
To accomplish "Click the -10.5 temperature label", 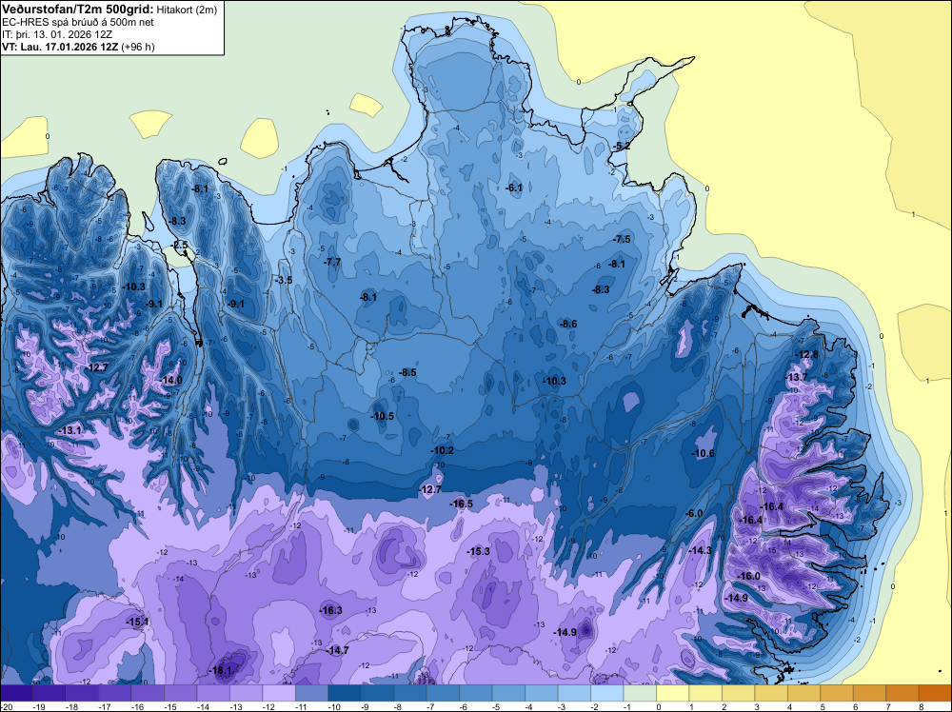I will point(383,416).
